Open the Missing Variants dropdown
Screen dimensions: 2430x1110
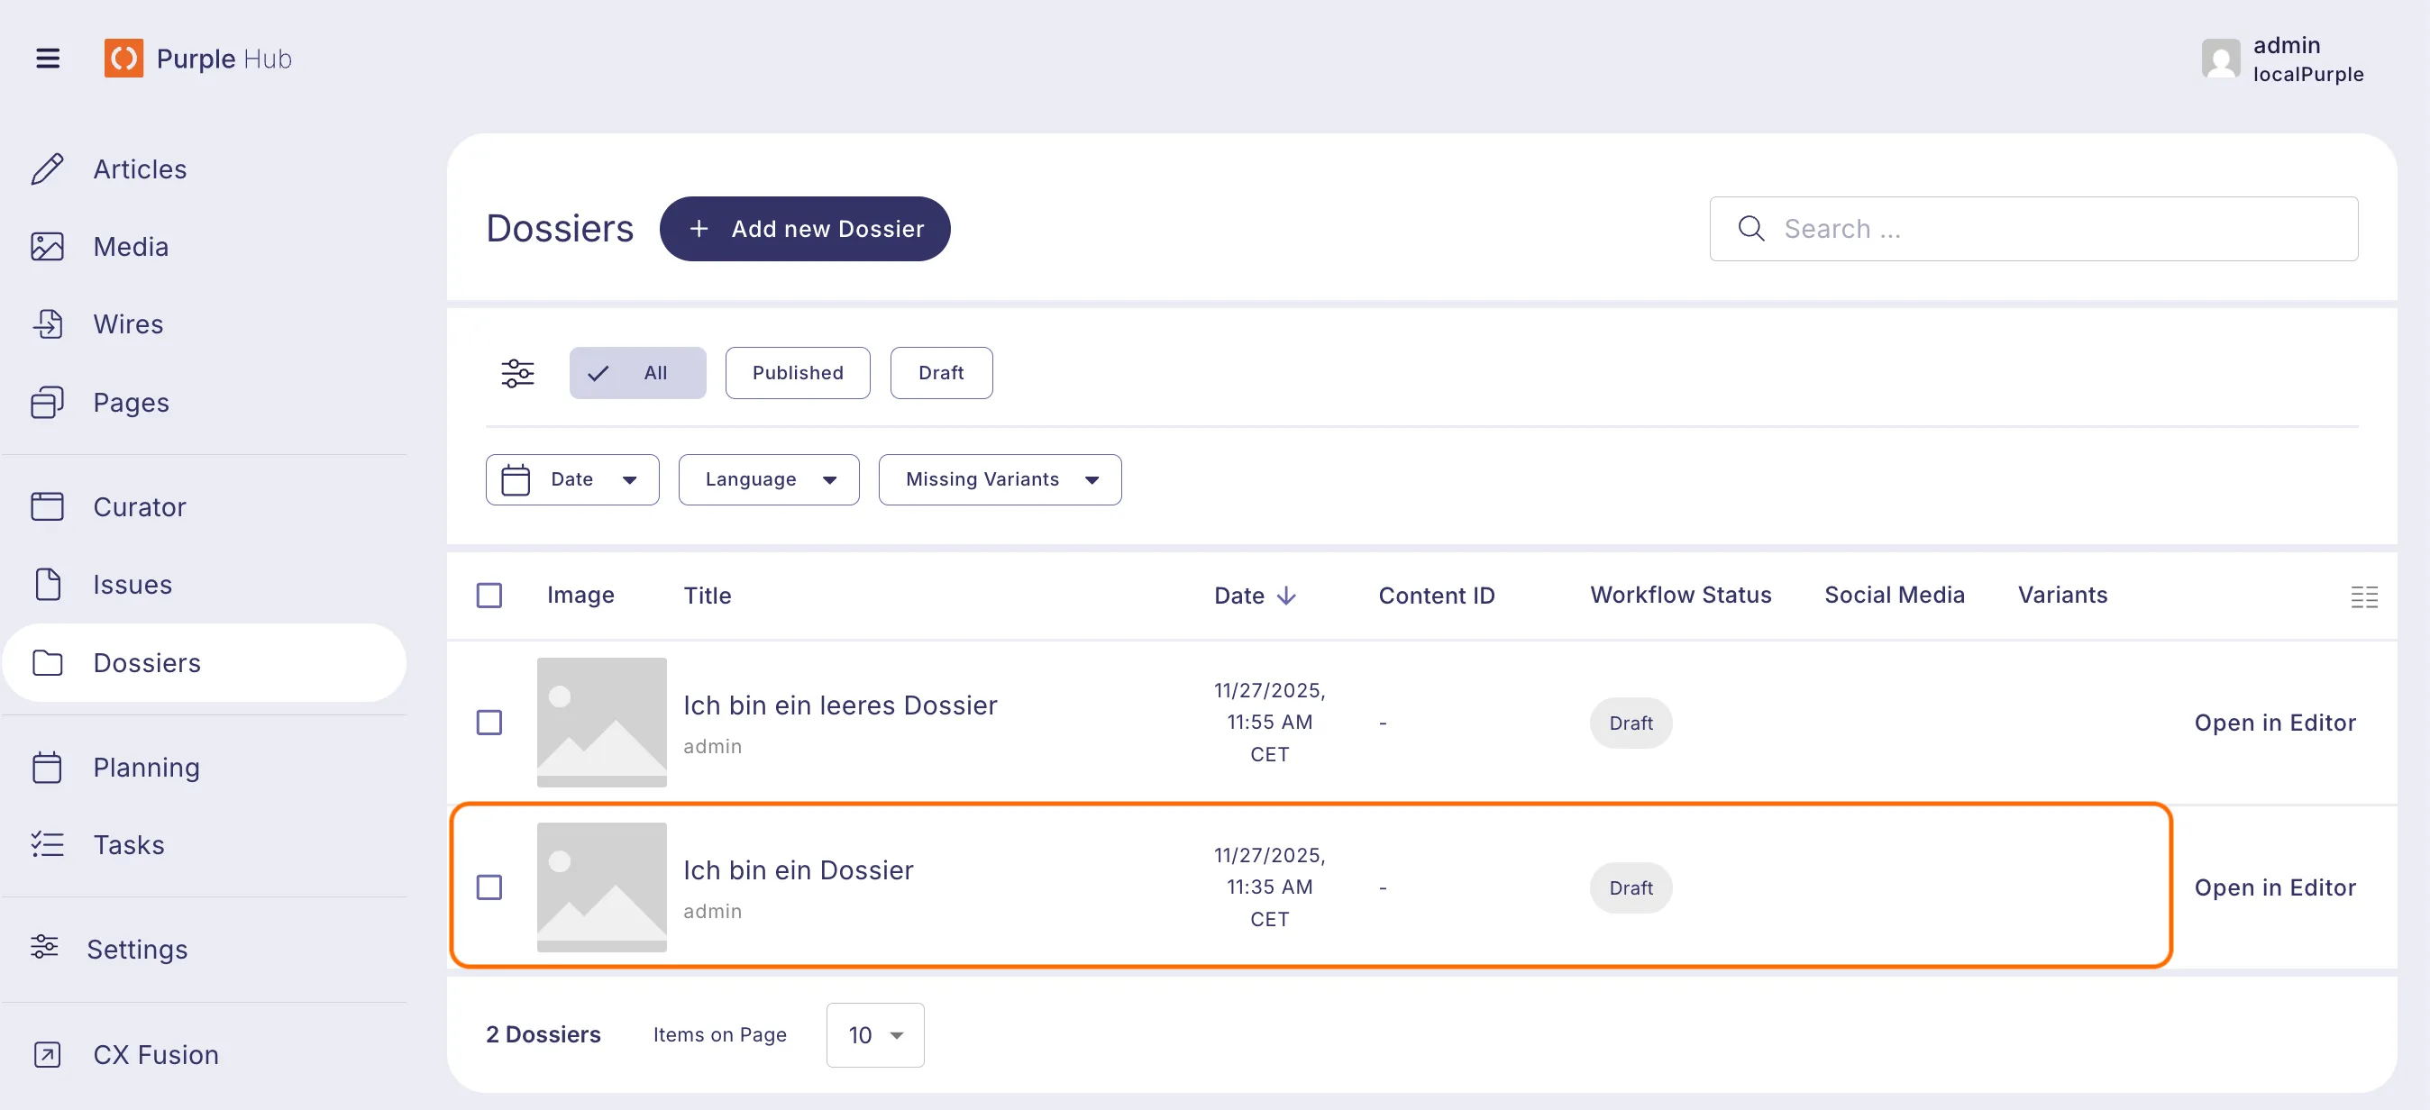click(1000, 479)
